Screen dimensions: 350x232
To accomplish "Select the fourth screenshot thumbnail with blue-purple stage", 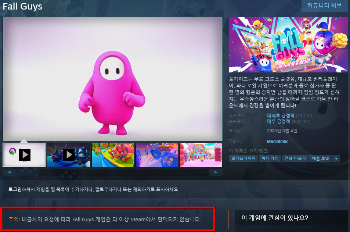I will 157,155.
